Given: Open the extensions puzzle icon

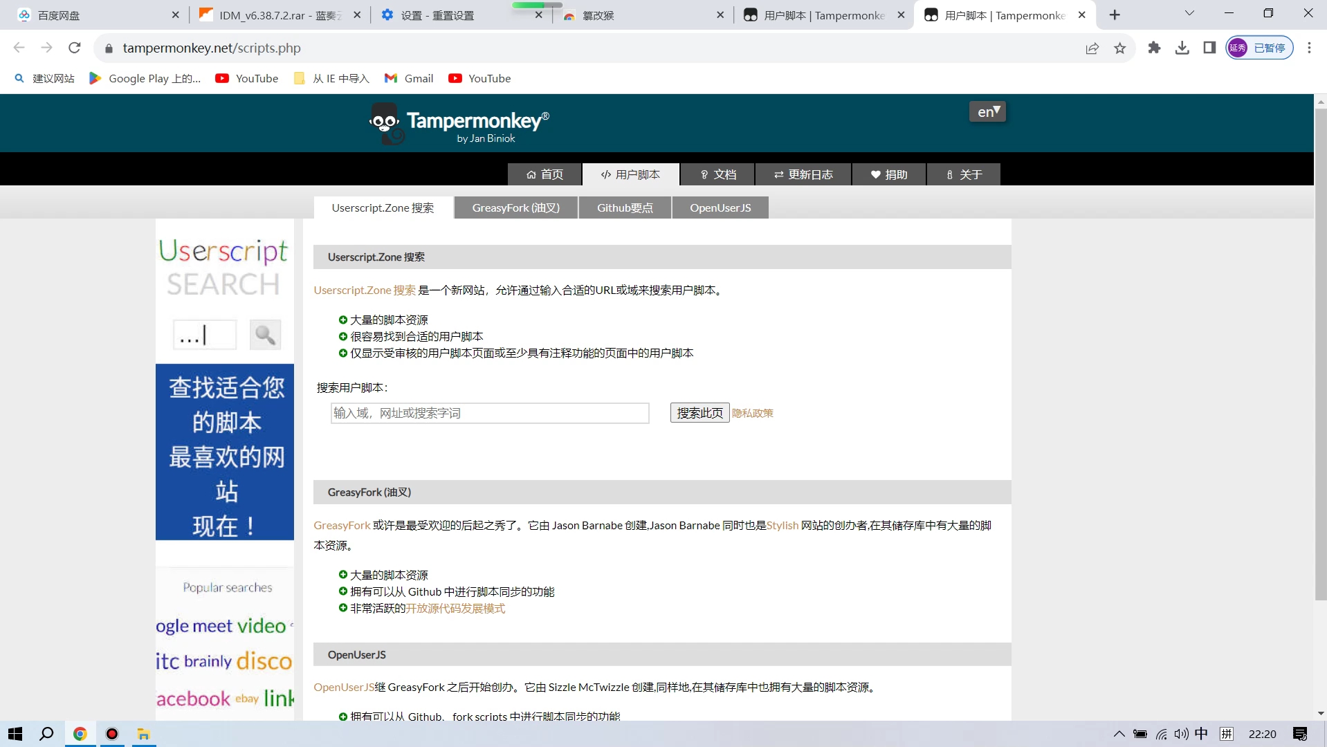Looking at the screenshot, I should click(x=1154, y=48).
